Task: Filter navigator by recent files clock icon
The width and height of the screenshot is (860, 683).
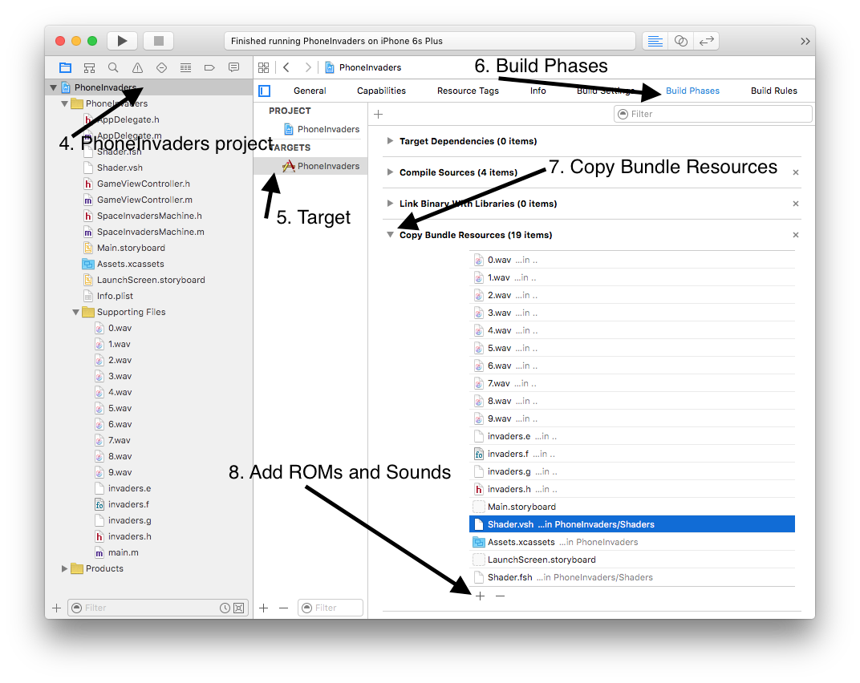Action: click(x=225, y=608)
